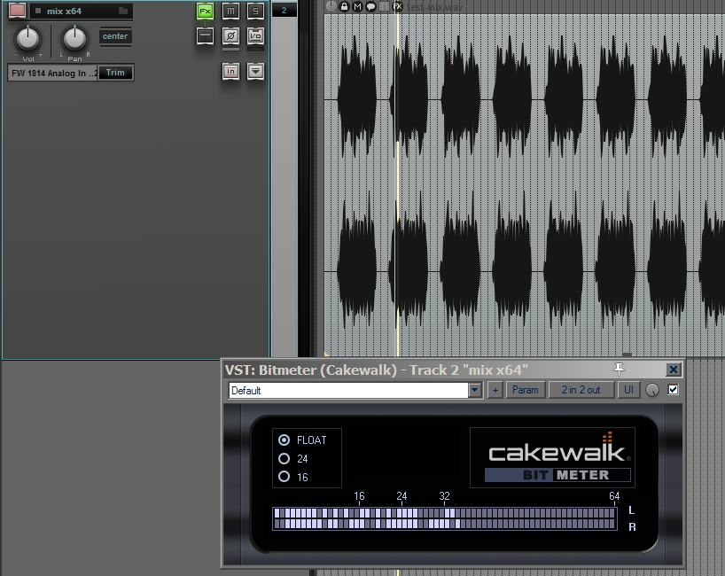725x576 pixels.
Task: Select track number 2 strip
Action: pos(284,10)
